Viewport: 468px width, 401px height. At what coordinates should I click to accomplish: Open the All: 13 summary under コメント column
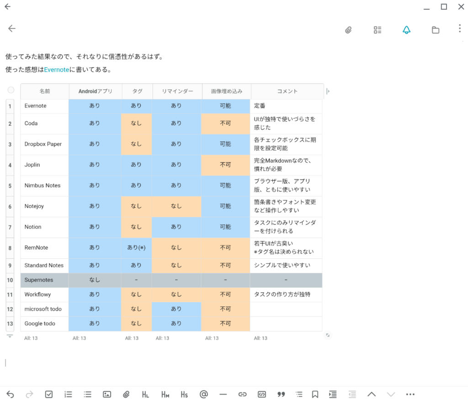tap(261, 338)
